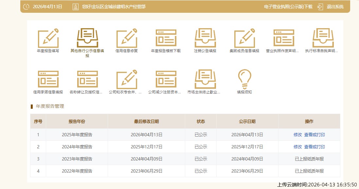Viewport: 359px width, 189px height.
Task: Click 集团成员信息填报 icon
Action: click(x=244, y=38)
